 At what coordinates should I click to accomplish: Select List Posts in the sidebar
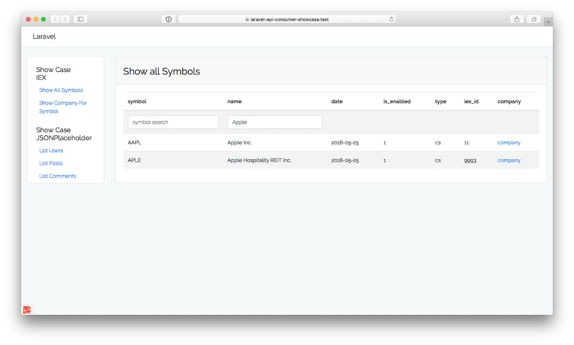[51, 163]
